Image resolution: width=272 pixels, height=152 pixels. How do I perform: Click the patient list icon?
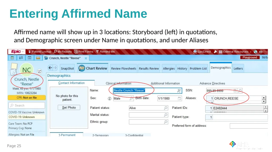tap(21, 58)
